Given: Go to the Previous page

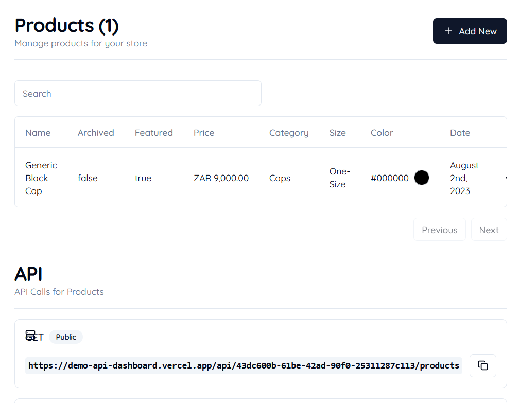Looking at the screenshot, I should coord(439,230).
